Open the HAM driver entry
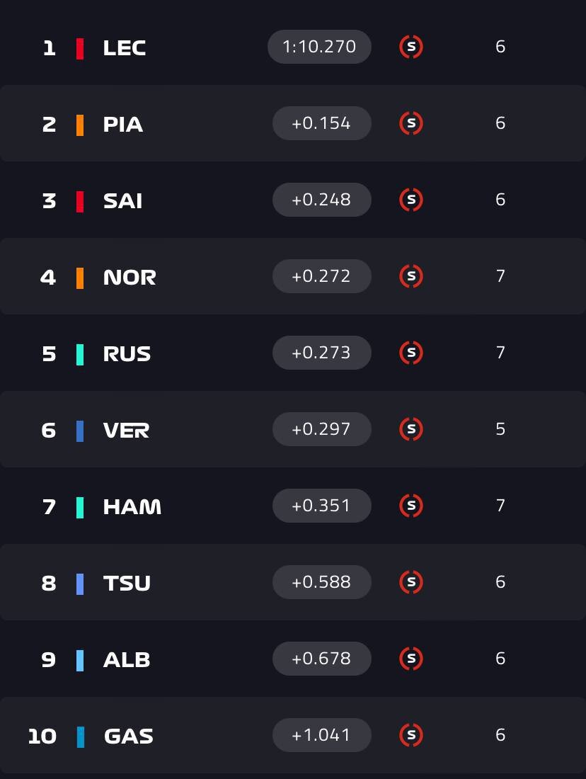This screenshot has height=779, width=586. 132,507
